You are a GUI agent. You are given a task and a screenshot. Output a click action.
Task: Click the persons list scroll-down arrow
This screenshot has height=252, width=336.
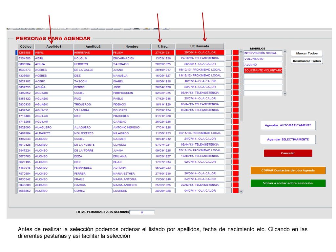[x=241, y=191]
